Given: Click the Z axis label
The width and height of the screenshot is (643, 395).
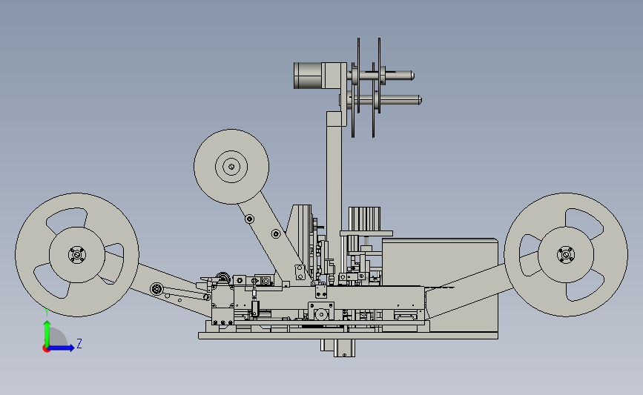Looking at the screenshot, I should [79, 343].
